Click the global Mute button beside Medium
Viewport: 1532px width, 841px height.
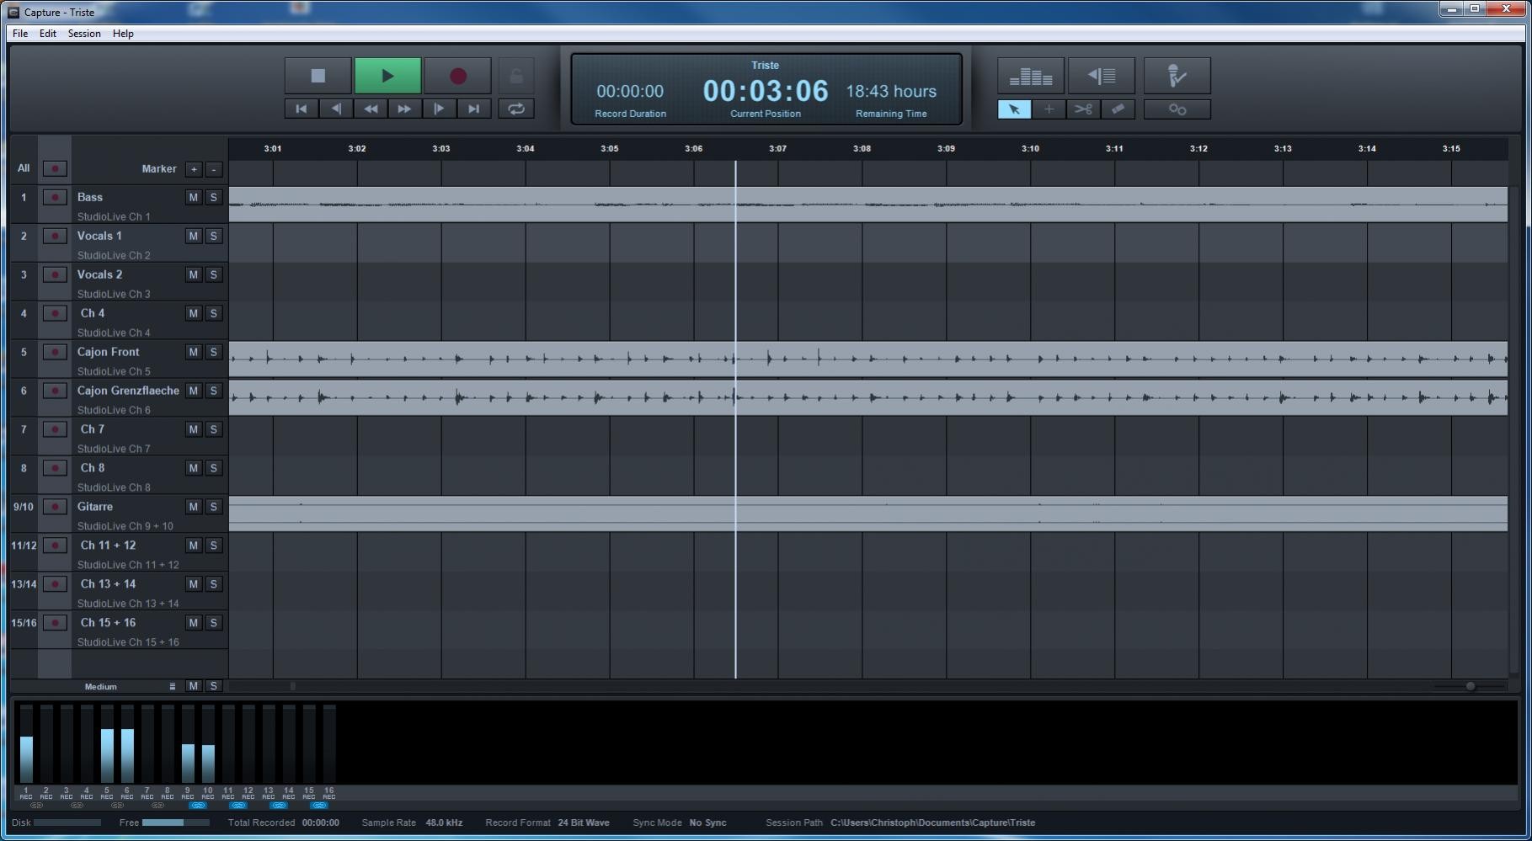[x=194, y=686]
